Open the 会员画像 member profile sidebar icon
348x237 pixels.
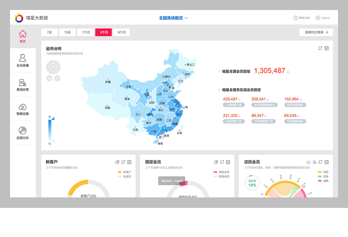[x=22, y=60]
